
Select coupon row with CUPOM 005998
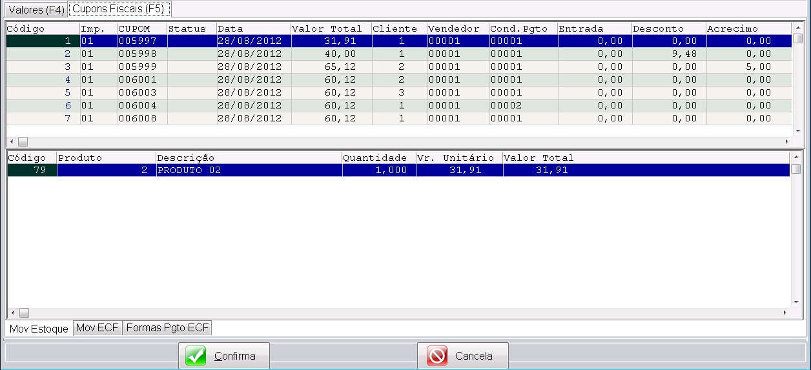tap(141, 54)
